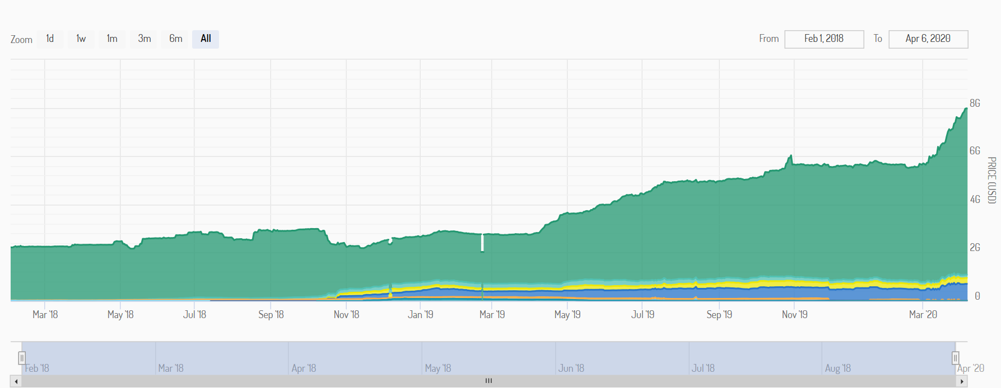Click the horizontal scrollbar grip
The width and height of the screenshot is (1001, 388).
(489, 381)
